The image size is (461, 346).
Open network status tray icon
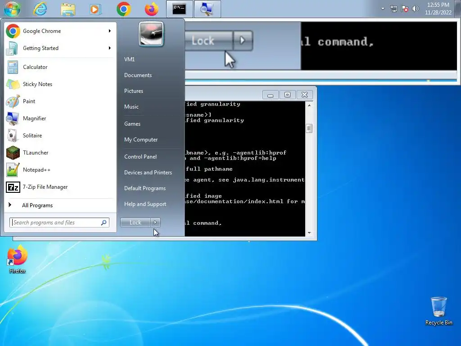point(393,9)
